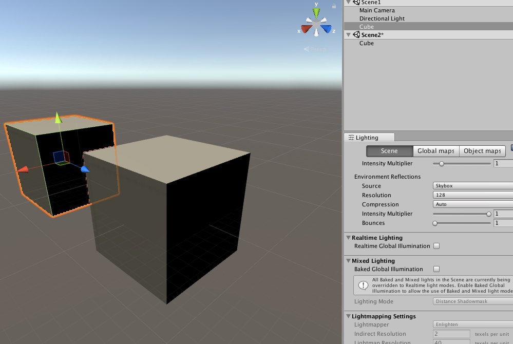This screenshot has height=344, width=513.
Task: Open the Lightmapper dropdown
Action: click(473, 324)
